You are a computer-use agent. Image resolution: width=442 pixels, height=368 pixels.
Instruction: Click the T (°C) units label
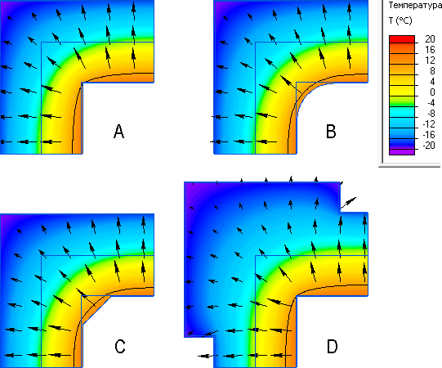point(400,20)
